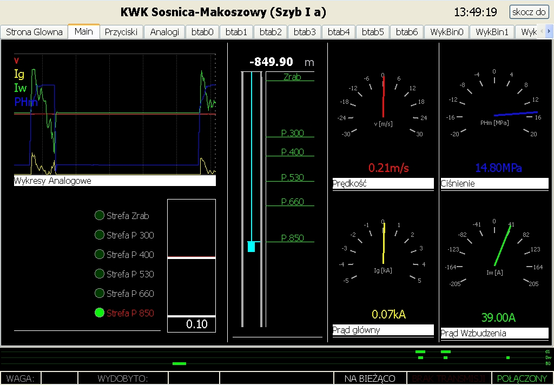Click the 'PHm' chart legend entry
The width and height of the screenshot is (554, 385).
(x=26, y=102)
